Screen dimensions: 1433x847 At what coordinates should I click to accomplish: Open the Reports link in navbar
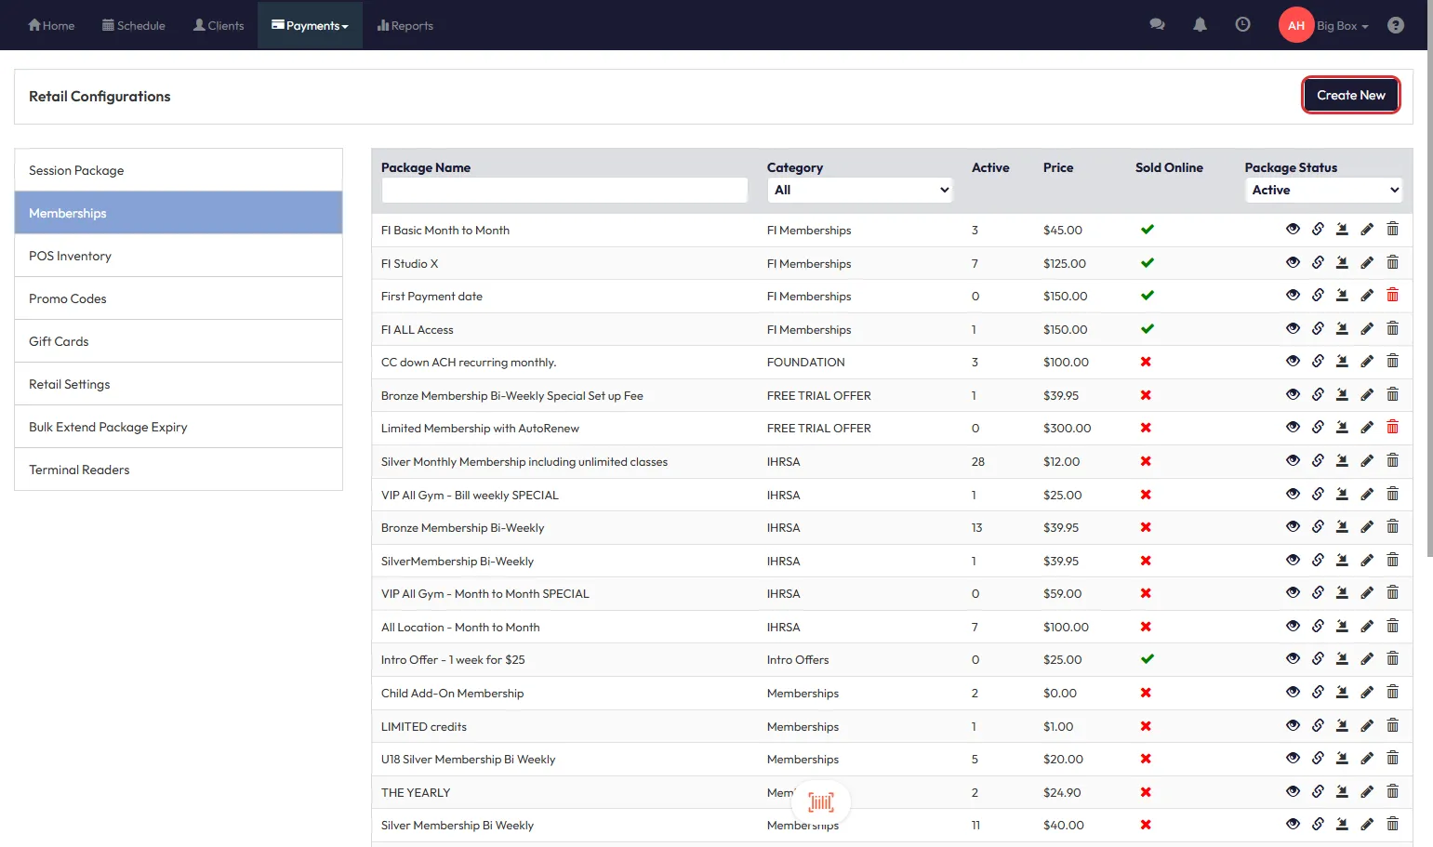point(405,26)
